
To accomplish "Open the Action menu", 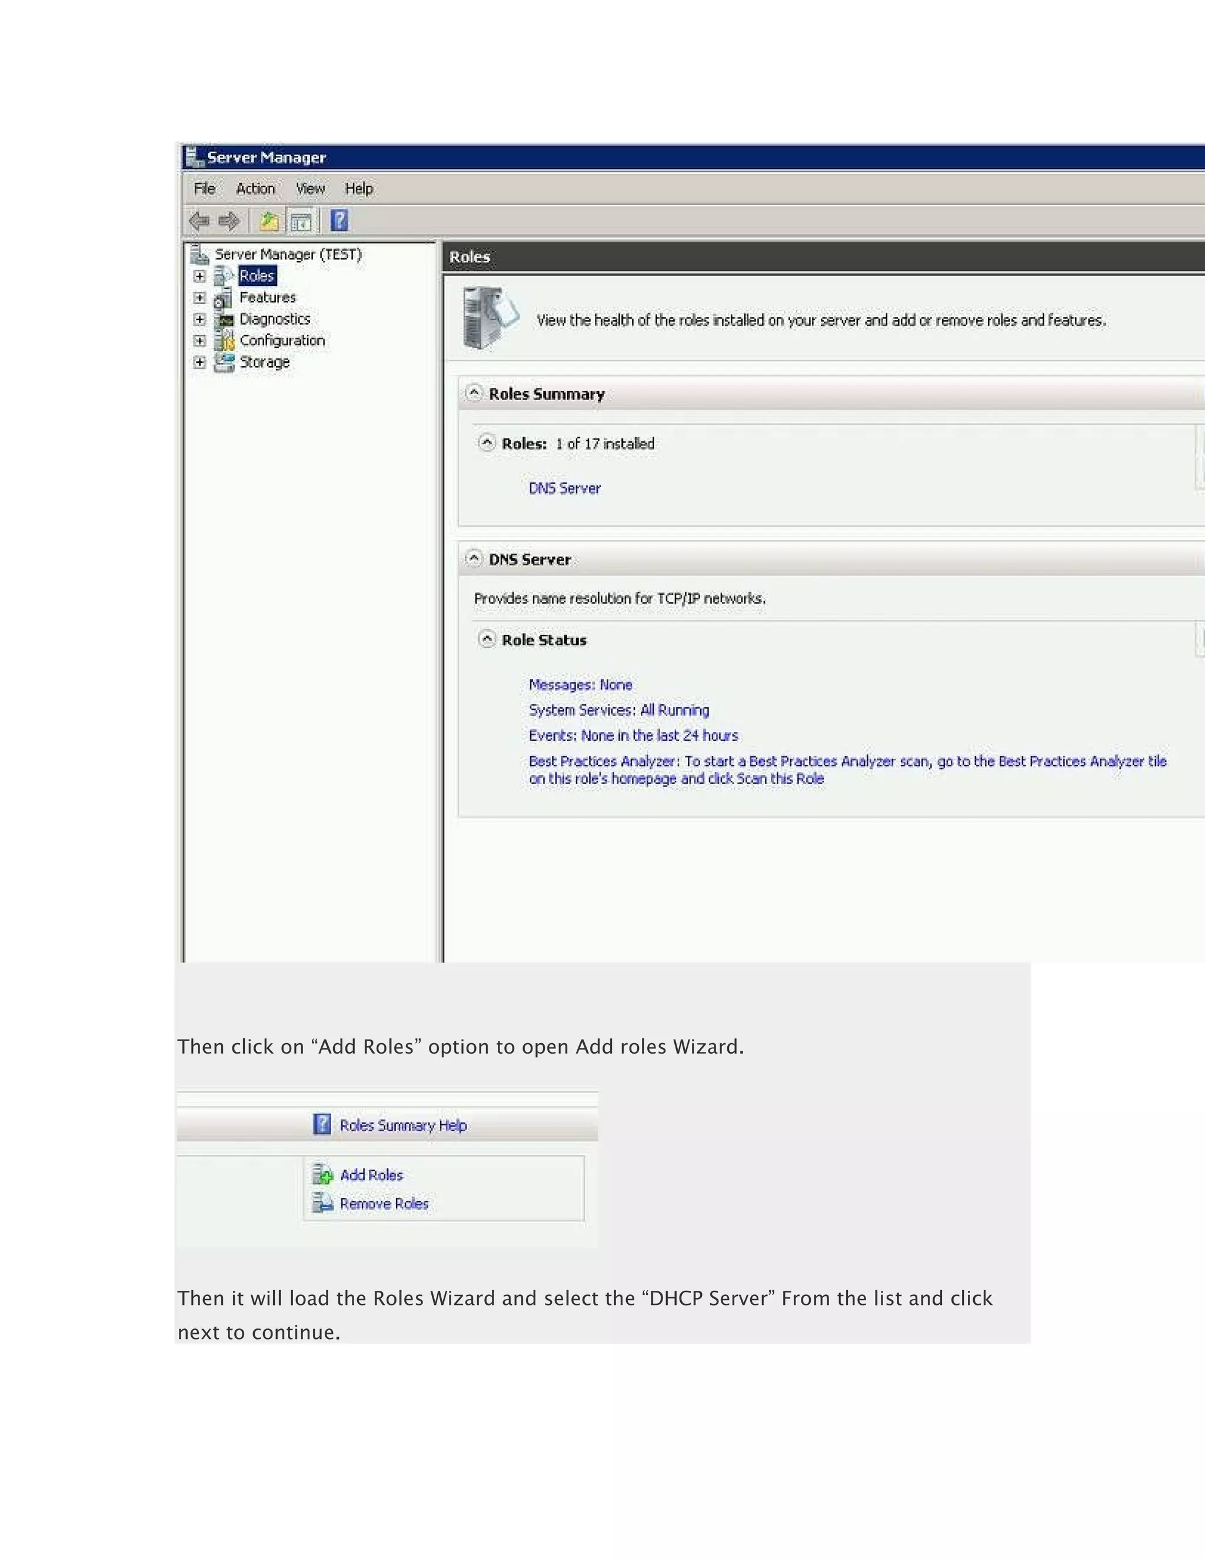I will click(x=255, y=188).
